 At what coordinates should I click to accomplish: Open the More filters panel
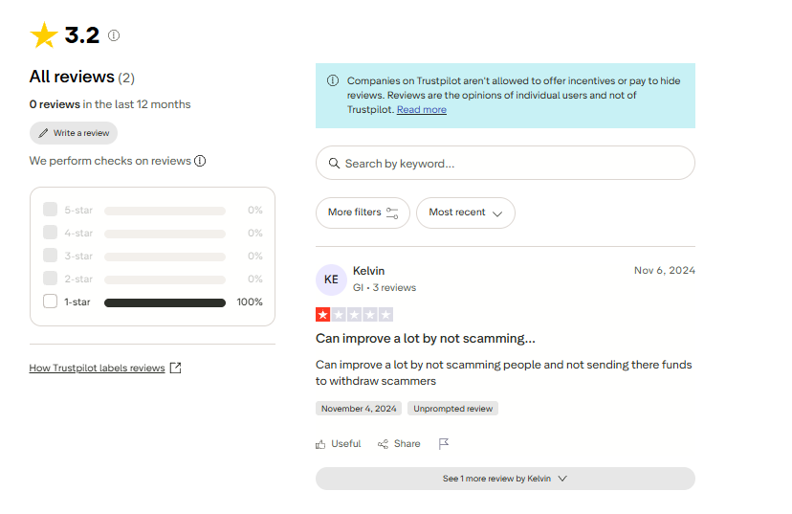click(x=363, y=212)
